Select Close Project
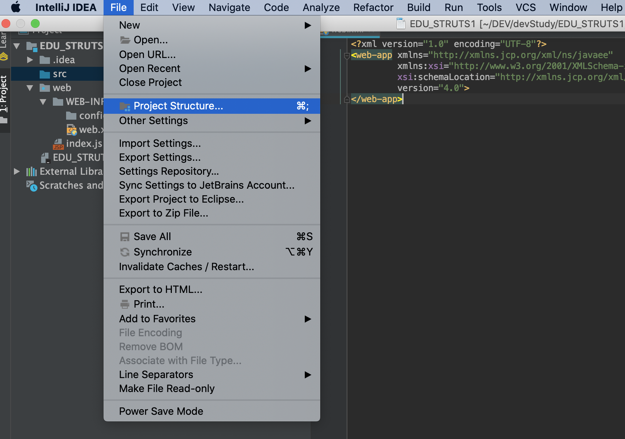This screenshot has height=439, width=625. point(212,83)
